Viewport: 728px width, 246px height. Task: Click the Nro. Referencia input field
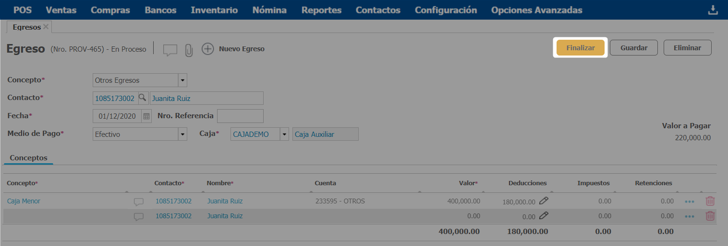(240, 116)
